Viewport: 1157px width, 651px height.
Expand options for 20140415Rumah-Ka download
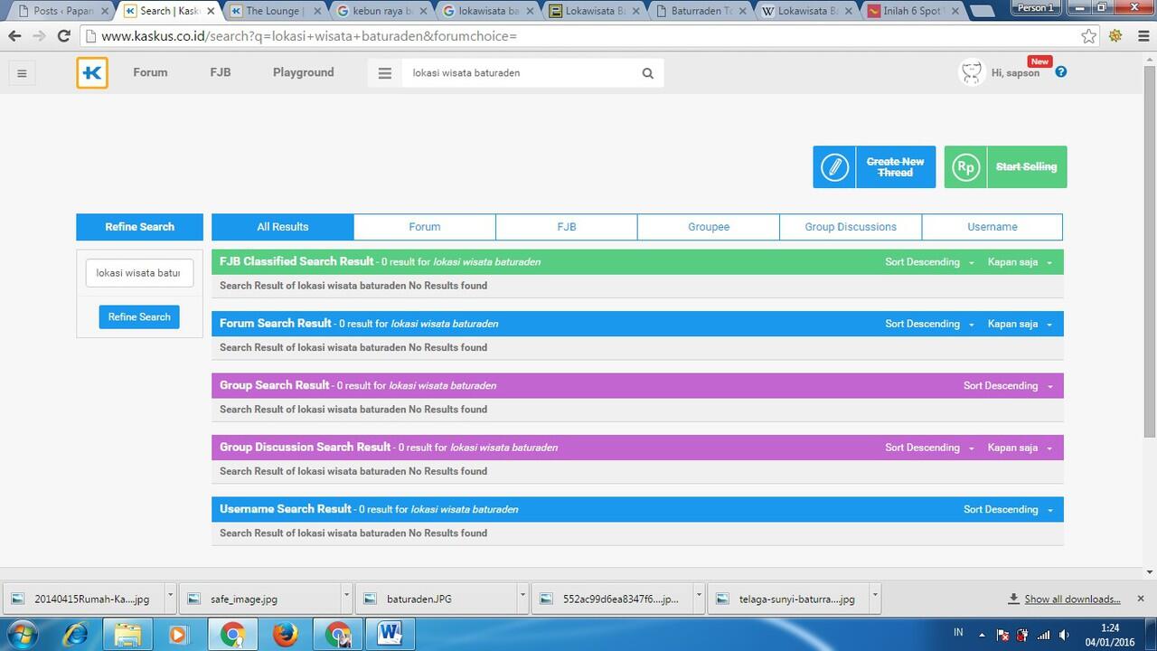(170, 598)
